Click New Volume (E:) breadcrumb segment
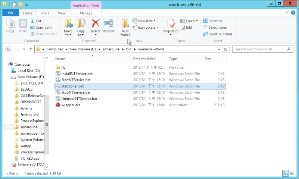This screenshot has width=299, height=179. click(x=82, y=49)
